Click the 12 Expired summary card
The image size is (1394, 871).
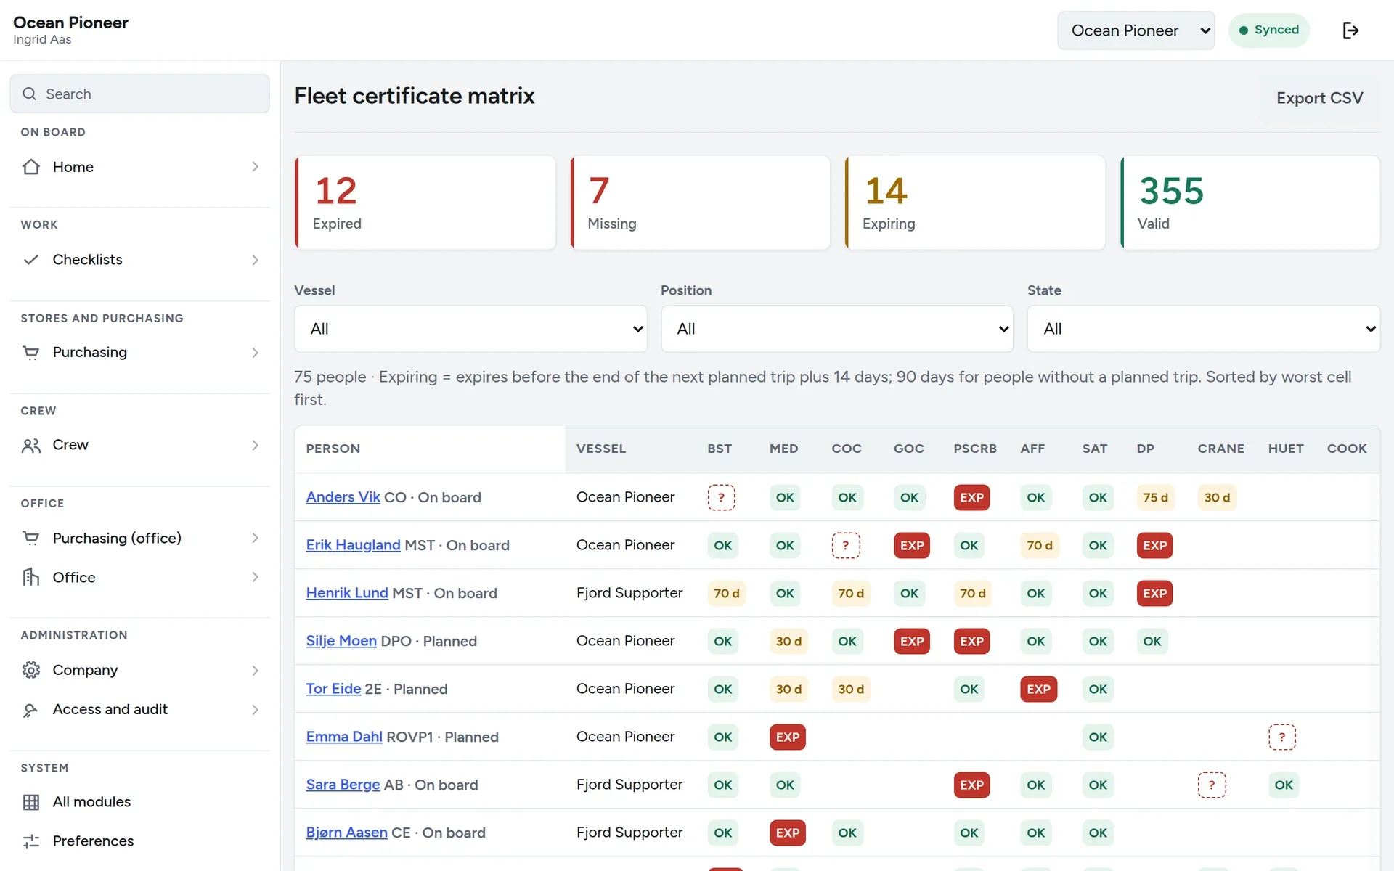[x=425, y=203]
